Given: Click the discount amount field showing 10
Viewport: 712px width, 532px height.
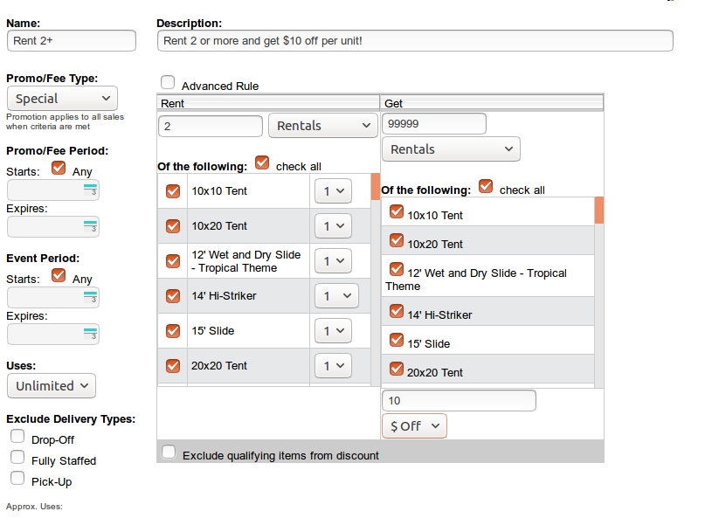Looking at the screenshot, I should click(x=459, y=401).
